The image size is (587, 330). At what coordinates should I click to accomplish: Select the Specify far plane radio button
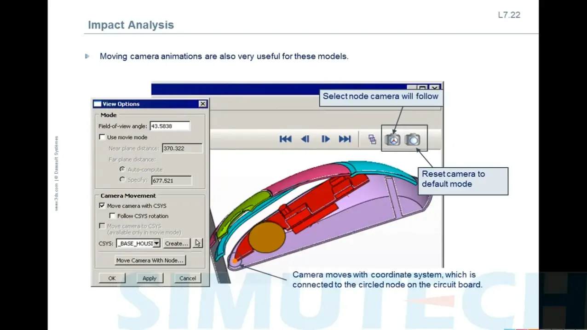[122, 180]
